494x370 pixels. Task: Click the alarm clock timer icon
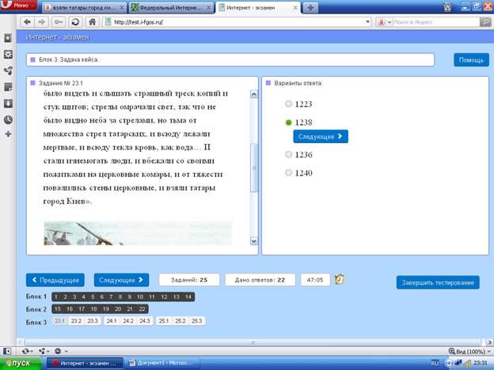[x=340, y=279]
